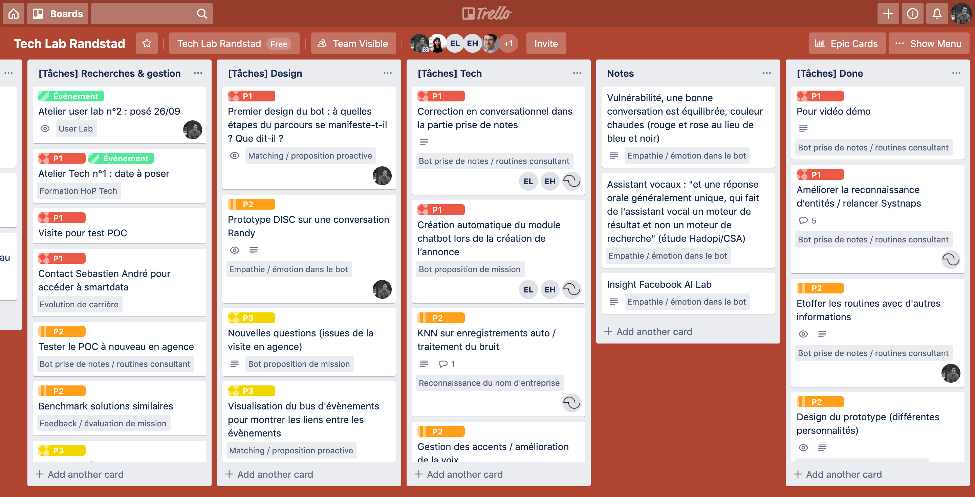Click wave avatar on Améliorer la reconnaissance card
The image size is (975, 497).
point(950,260)
